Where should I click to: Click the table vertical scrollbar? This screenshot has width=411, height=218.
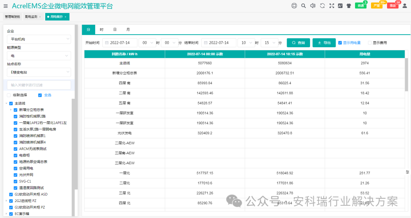(406, 75)
